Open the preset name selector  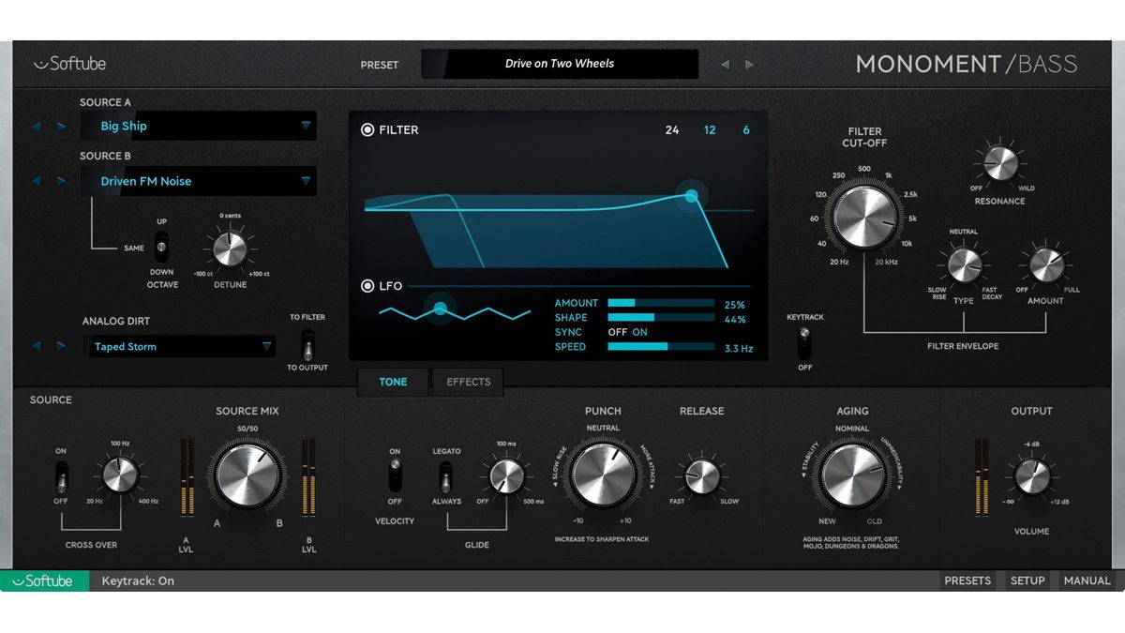(560, 64)
